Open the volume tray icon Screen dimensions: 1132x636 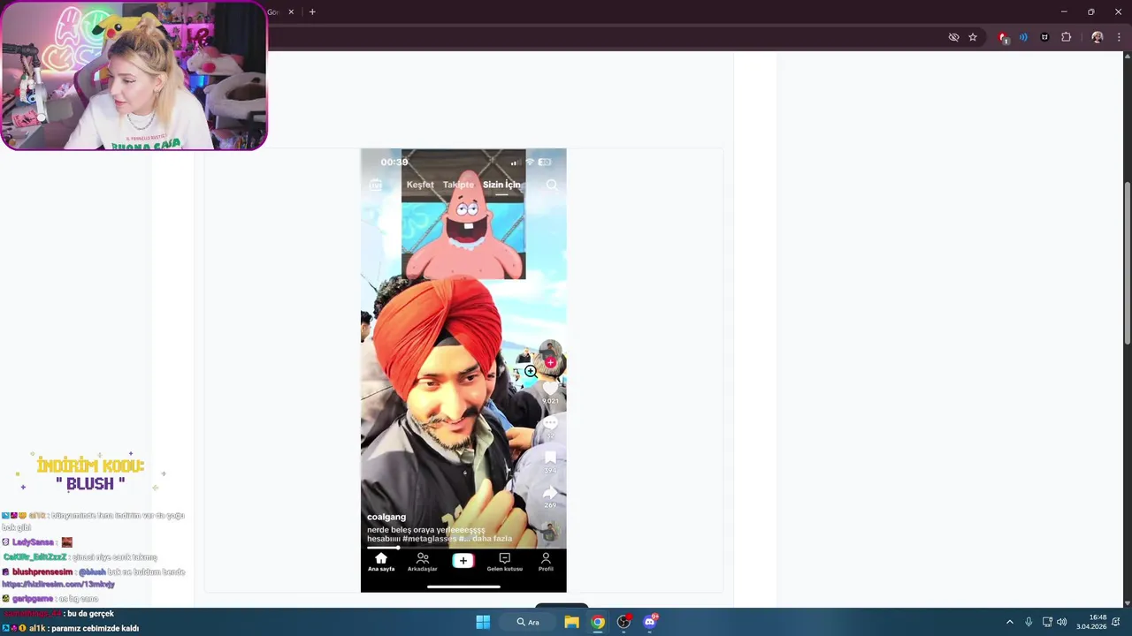tap(1061, 622)
